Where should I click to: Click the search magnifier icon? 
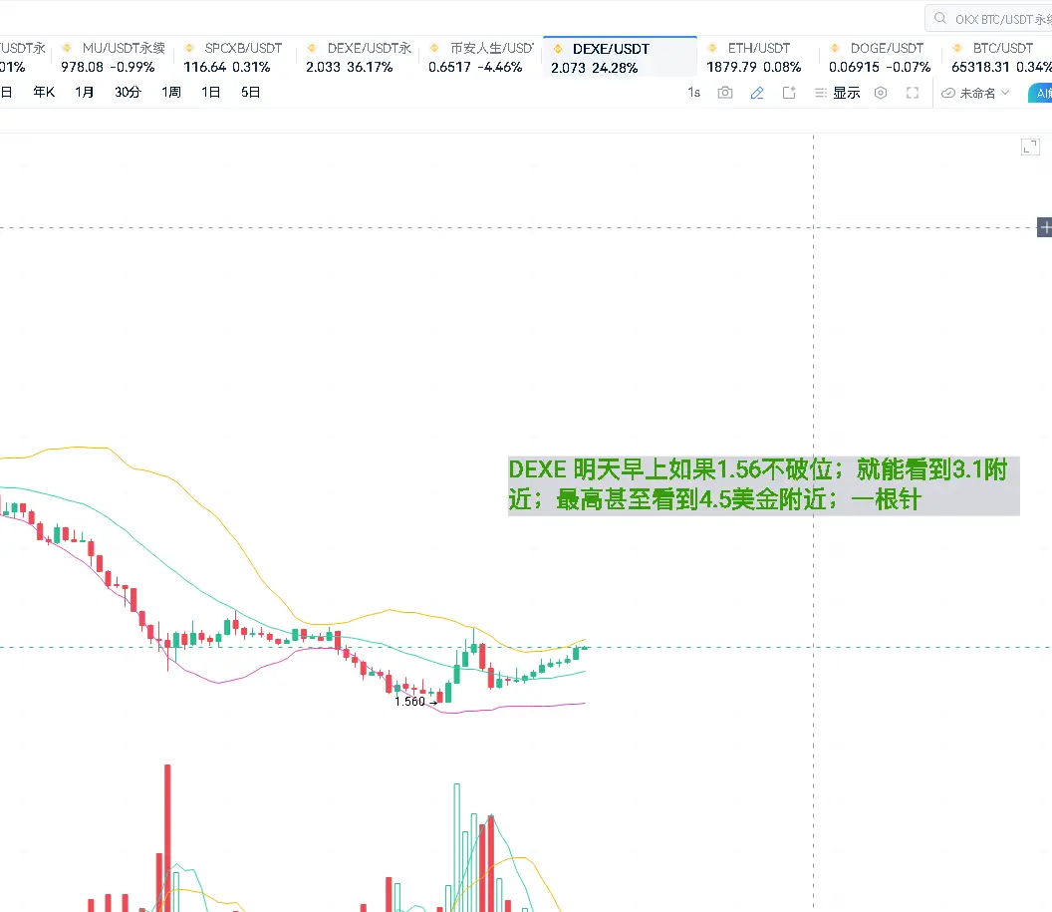point(940,18)
